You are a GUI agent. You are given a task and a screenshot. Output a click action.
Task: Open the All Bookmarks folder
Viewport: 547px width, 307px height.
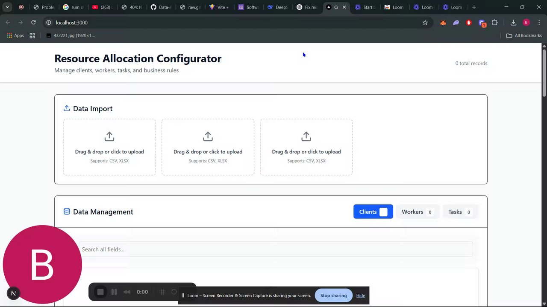pyautogui.click(x=524, y=35)
